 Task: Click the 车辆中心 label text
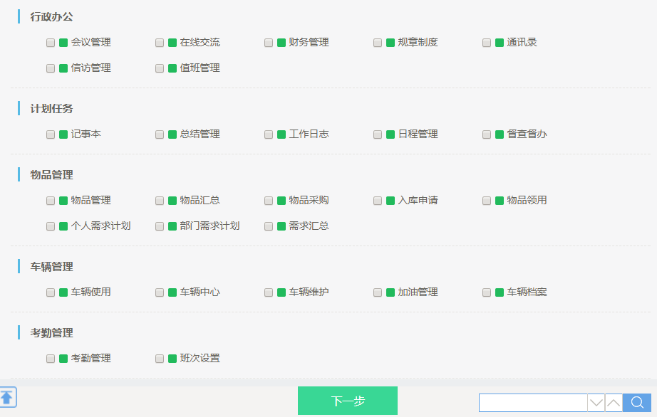(200, 292)
